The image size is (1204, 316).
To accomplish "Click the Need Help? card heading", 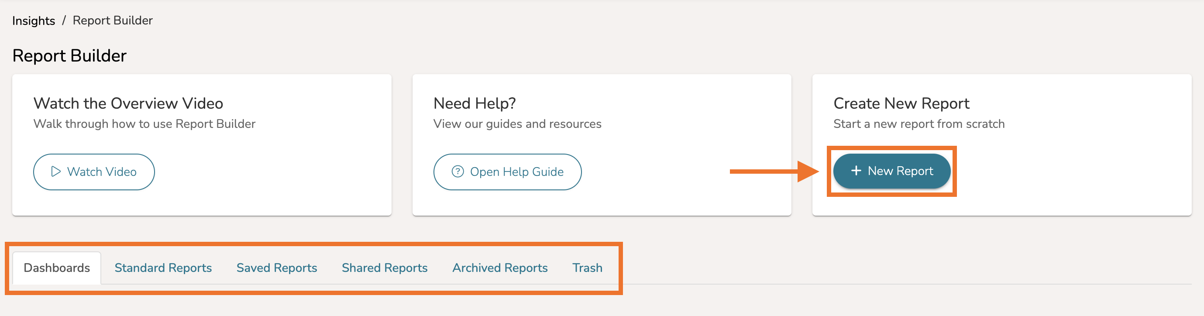I will click(x=475, y=103).
